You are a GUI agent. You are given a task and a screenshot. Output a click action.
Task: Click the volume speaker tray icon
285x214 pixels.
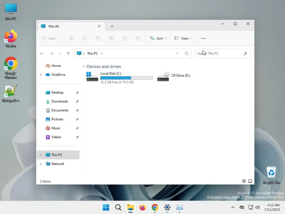click(x=257, y=207)
